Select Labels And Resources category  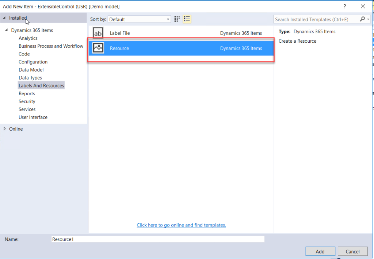(41, 85)
